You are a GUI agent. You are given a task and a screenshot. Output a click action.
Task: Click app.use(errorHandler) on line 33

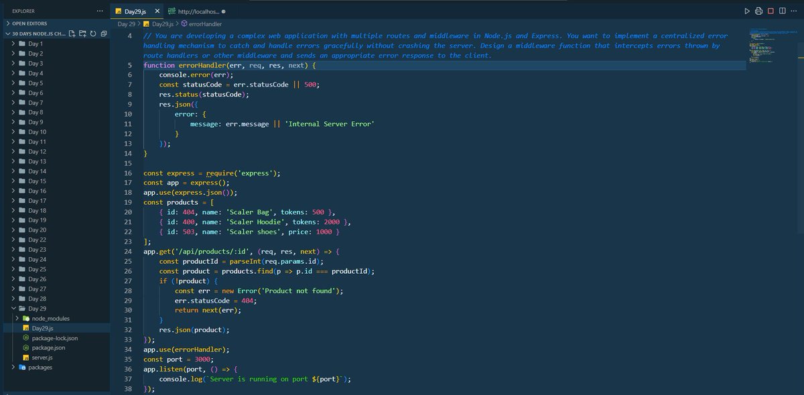point(187,349)
